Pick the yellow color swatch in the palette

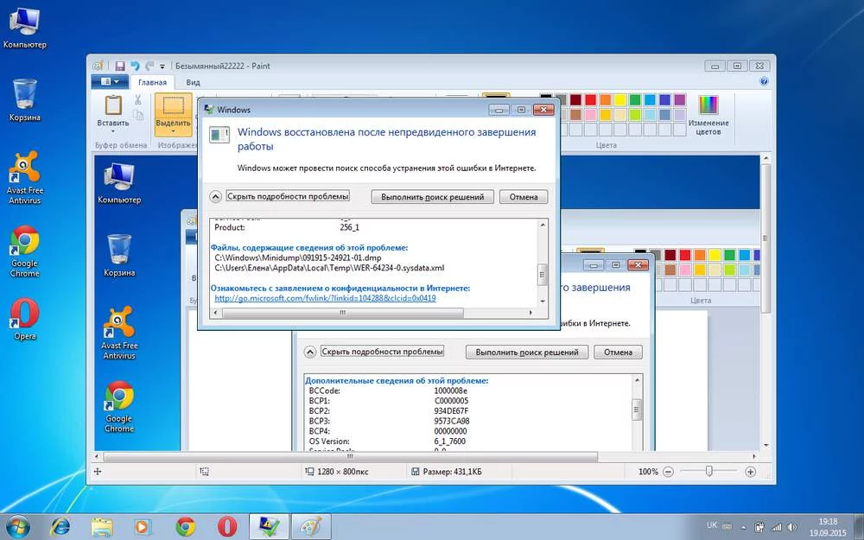[x=619, y=99]
